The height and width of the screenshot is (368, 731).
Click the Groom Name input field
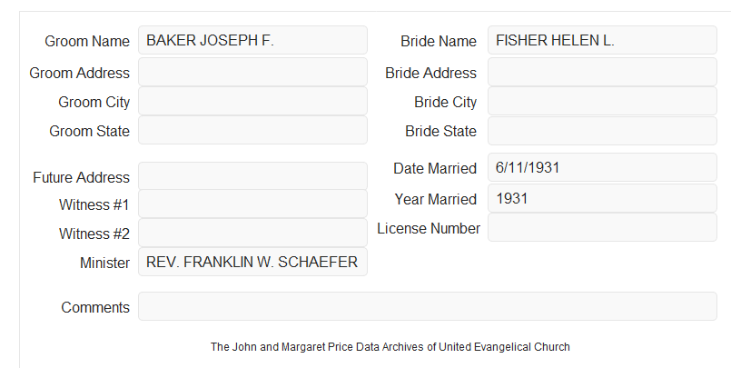252,40
